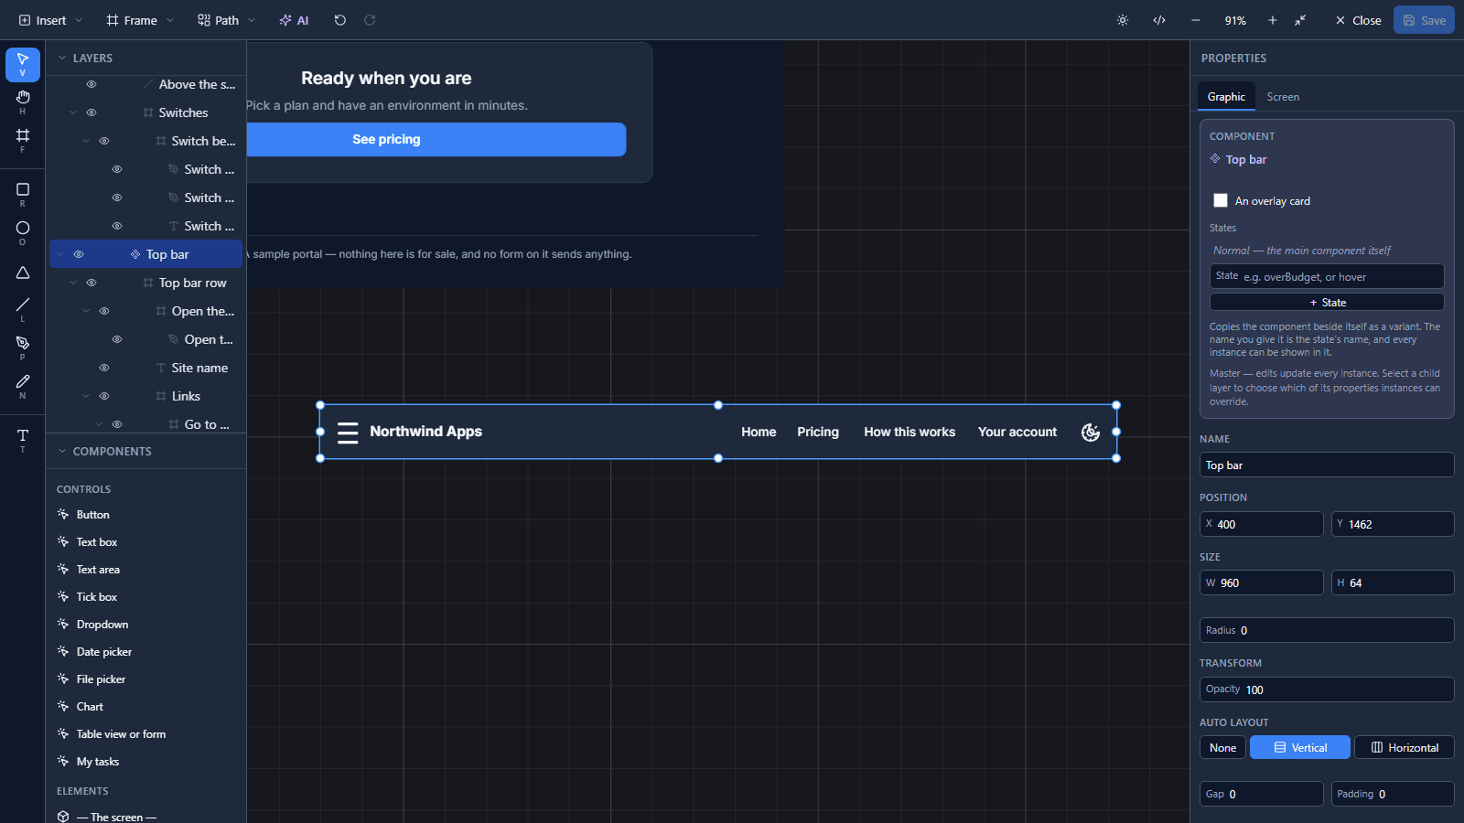Select the Line tool
1464x823 pixels.
point(23,308)
